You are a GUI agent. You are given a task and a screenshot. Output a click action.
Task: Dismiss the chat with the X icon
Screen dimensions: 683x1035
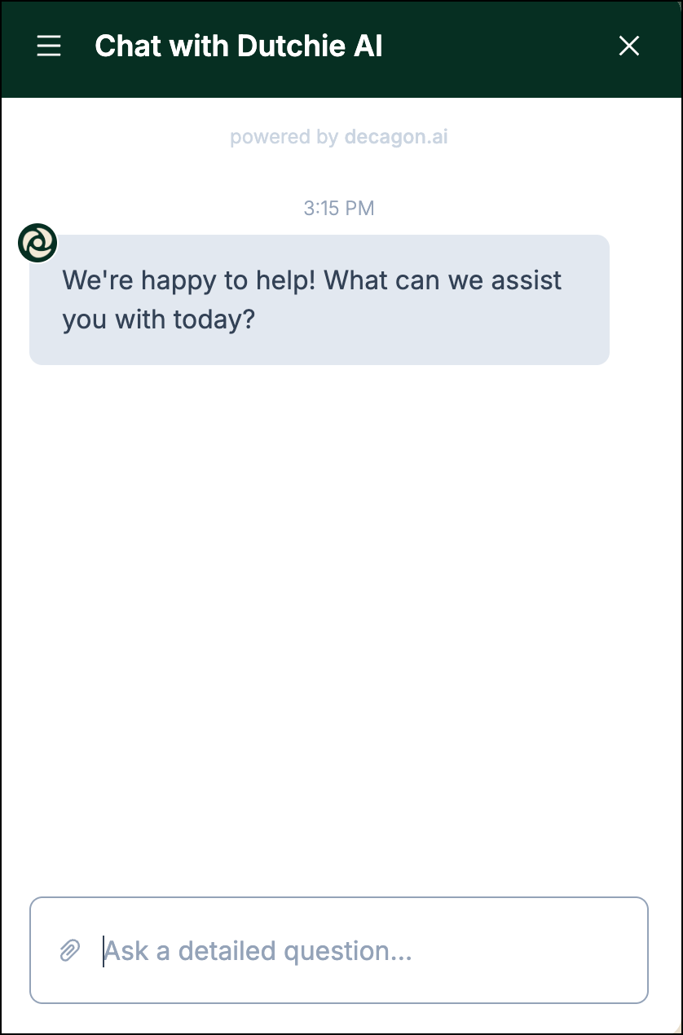click(x=629, y=46)
